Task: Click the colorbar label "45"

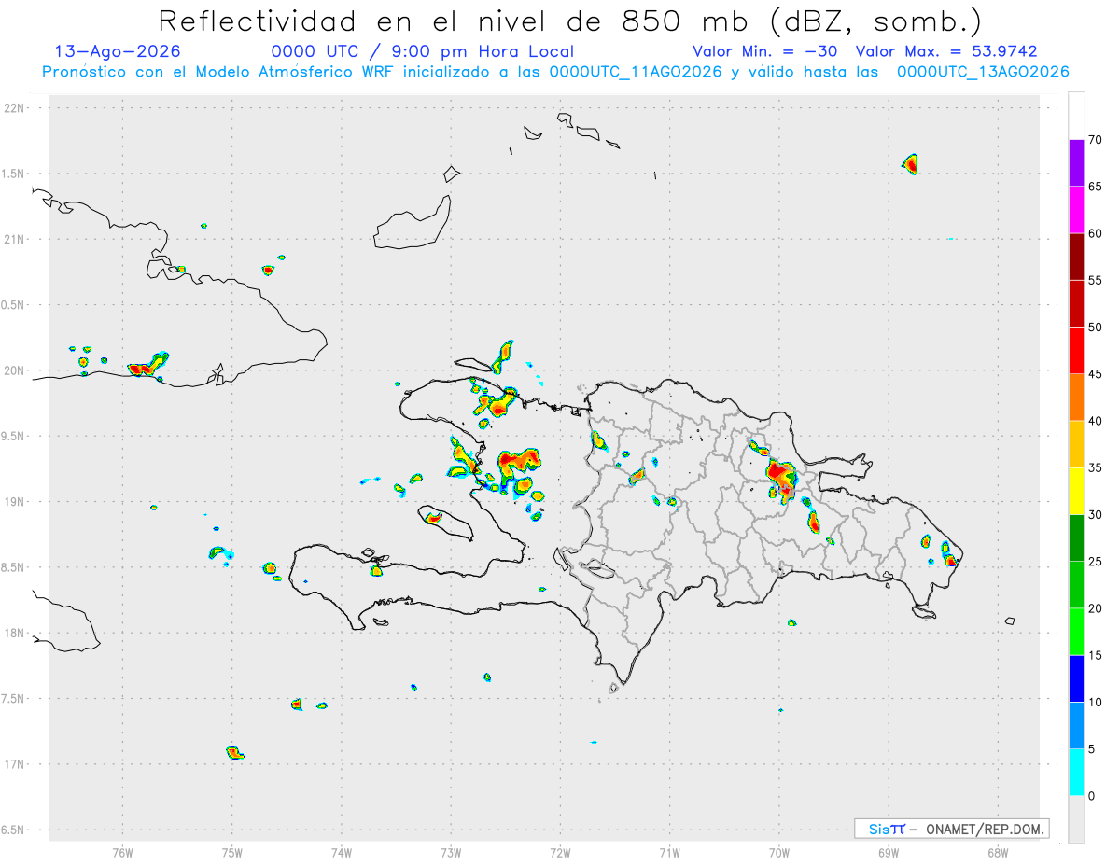Action: (1096, 374)
